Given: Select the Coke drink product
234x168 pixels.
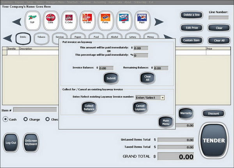Looking at the screenshot, I should click(x=51, y=21).
